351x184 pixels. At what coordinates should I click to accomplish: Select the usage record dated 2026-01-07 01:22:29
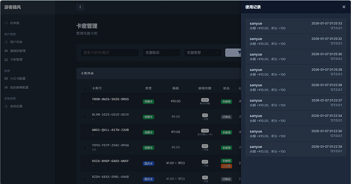[296, 149]
